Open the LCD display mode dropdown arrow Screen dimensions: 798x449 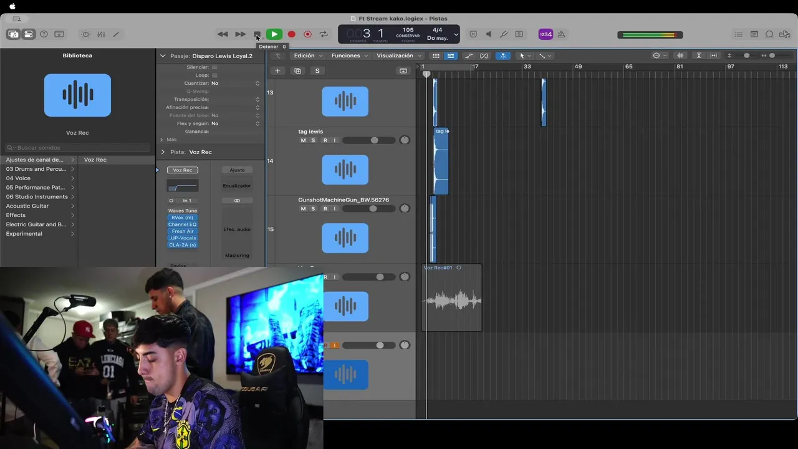pyautogui.click(x=456, y=34)
